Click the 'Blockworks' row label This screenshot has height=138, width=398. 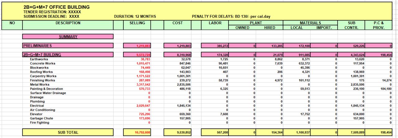click(x=39, y=68)
